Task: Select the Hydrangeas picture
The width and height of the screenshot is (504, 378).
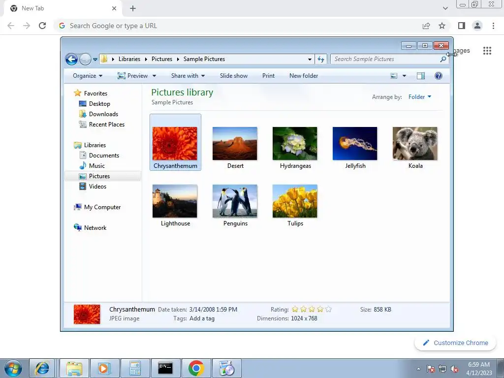Action: pyautogui.click(x=295, y=143)
